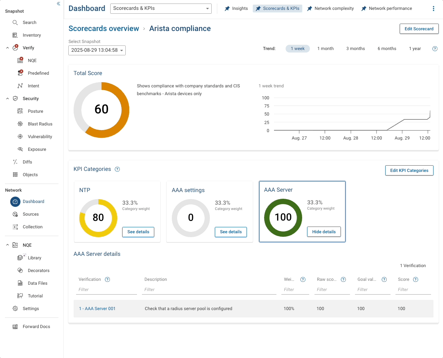Click the Blast Radius icon
The width and height of the screenshot is (443, 358).
tap(20, 124)
